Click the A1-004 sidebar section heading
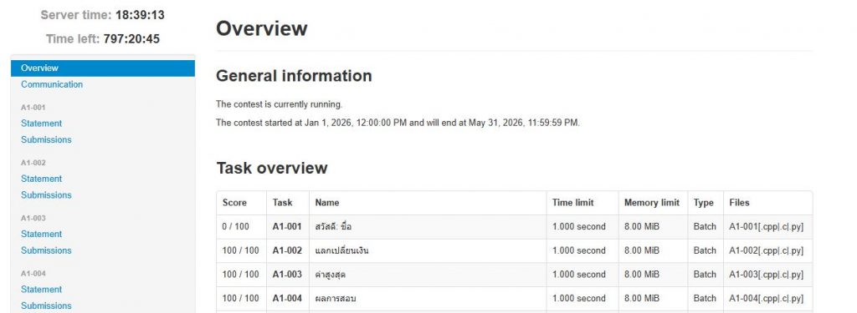Image resolution: width=857 pixels, height=313 pixels. (33, 273)
